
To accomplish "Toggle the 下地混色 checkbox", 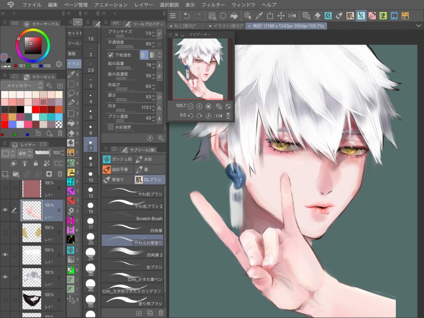I will tap(111, 55).
